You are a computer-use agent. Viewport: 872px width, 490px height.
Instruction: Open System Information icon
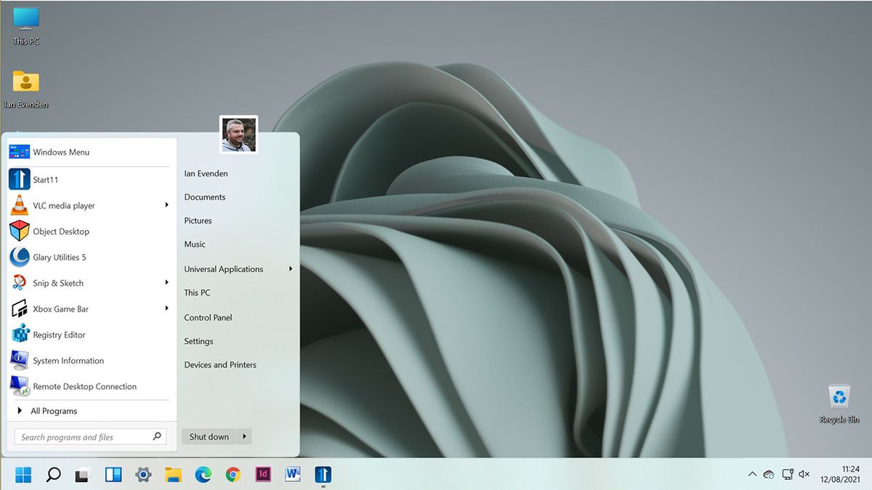19,360
